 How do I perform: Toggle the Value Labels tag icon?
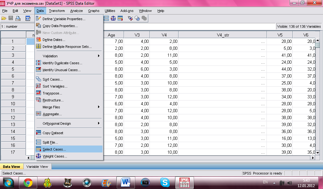coord(130,19)
